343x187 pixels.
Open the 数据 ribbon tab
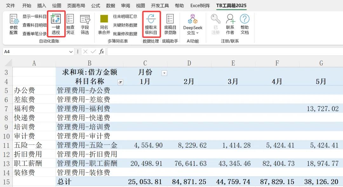pos(111,5)
